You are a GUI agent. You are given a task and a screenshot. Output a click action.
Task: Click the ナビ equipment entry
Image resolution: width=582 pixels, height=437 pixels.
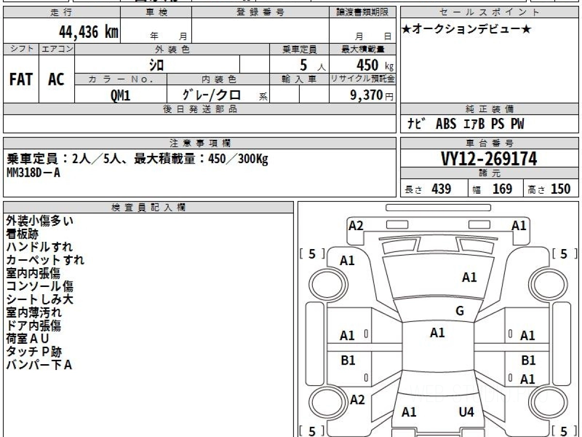pyautogui.click(x=418, y=124)
